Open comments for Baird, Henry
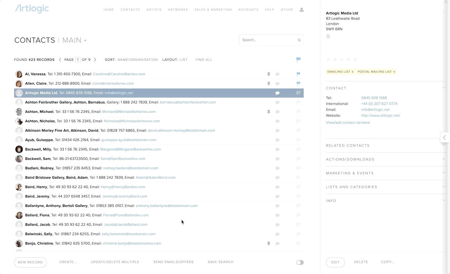The image size is (450, 274). 277,187
